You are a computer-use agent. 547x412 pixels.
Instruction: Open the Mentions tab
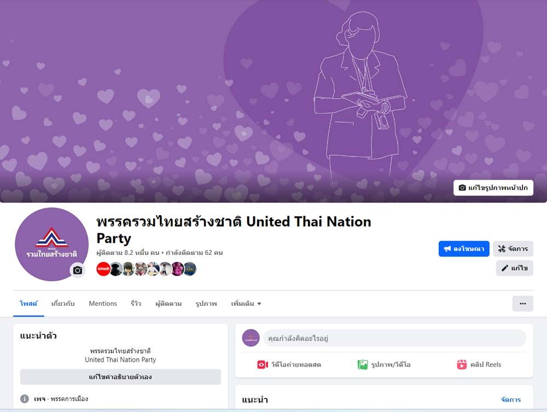103,304
